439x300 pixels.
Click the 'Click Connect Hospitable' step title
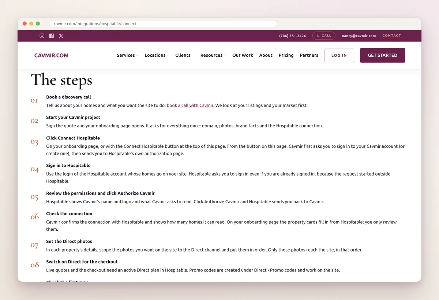pos(73,138)
